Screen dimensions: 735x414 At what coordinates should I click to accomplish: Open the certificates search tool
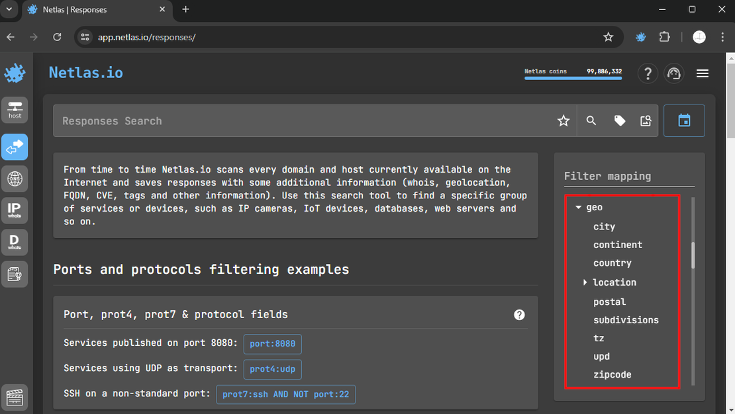(15, 274)
